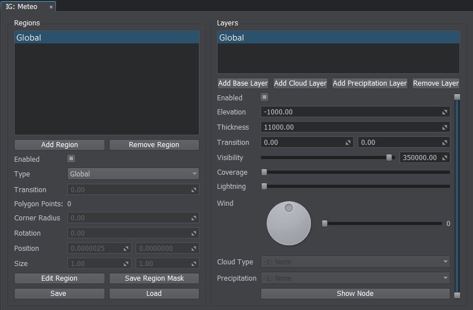Click the Corner Radius adjust icon
This screenshot has height=310, width=473.
tap(194, 218)
